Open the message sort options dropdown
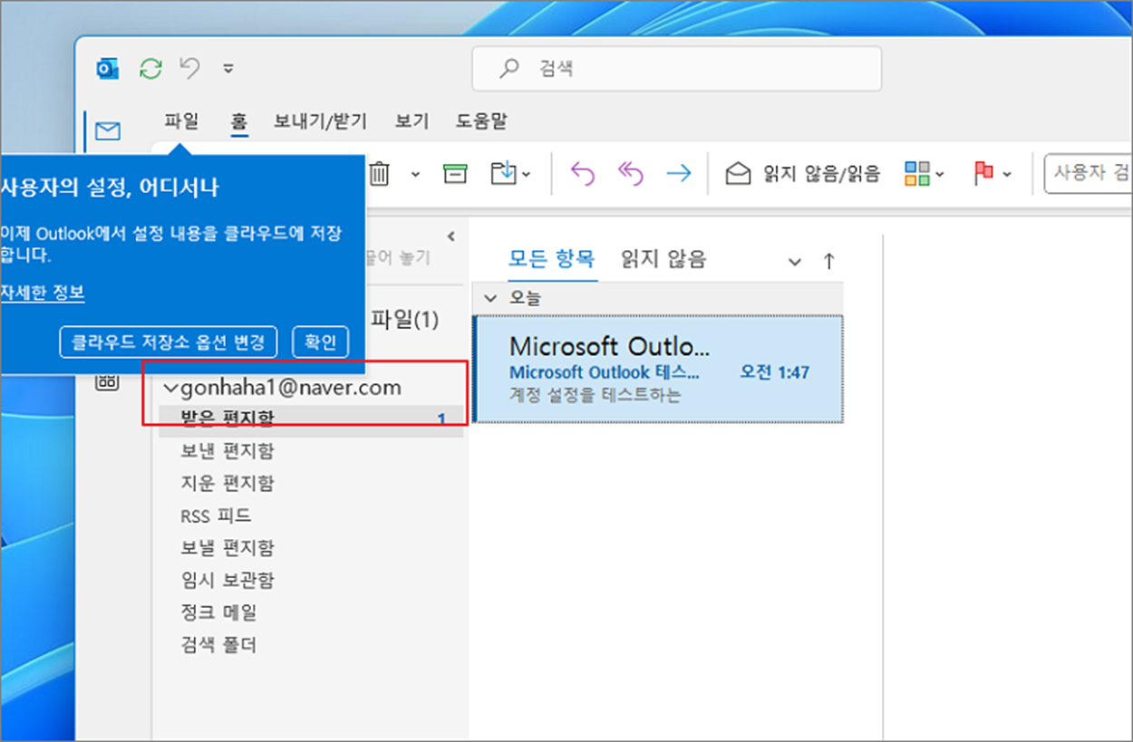 (795, 262)
